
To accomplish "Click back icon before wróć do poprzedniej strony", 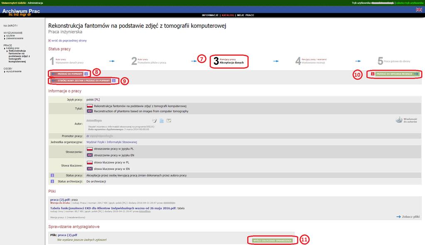I will [x=49, y=41].
